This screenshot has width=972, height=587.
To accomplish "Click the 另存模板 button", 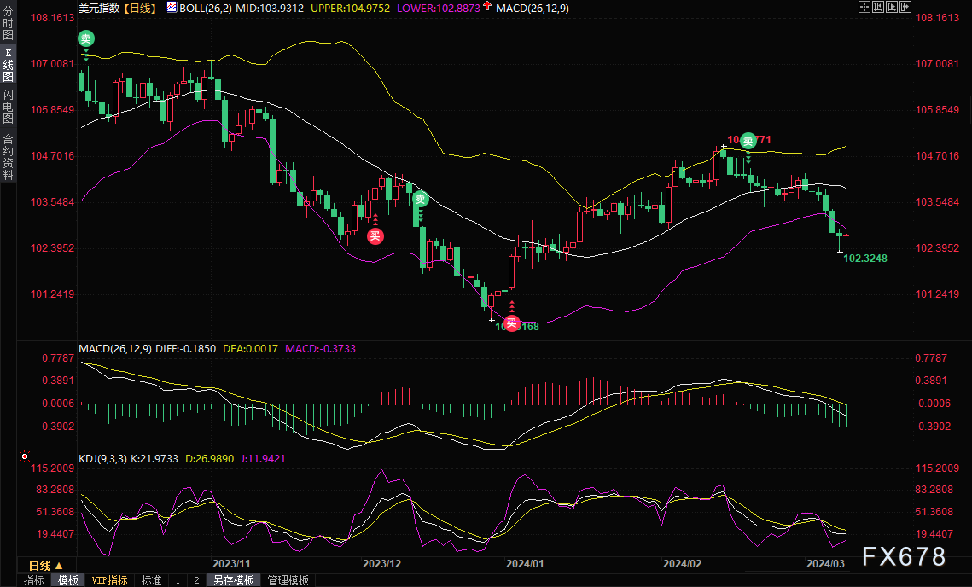I will [x=234, y=580].
